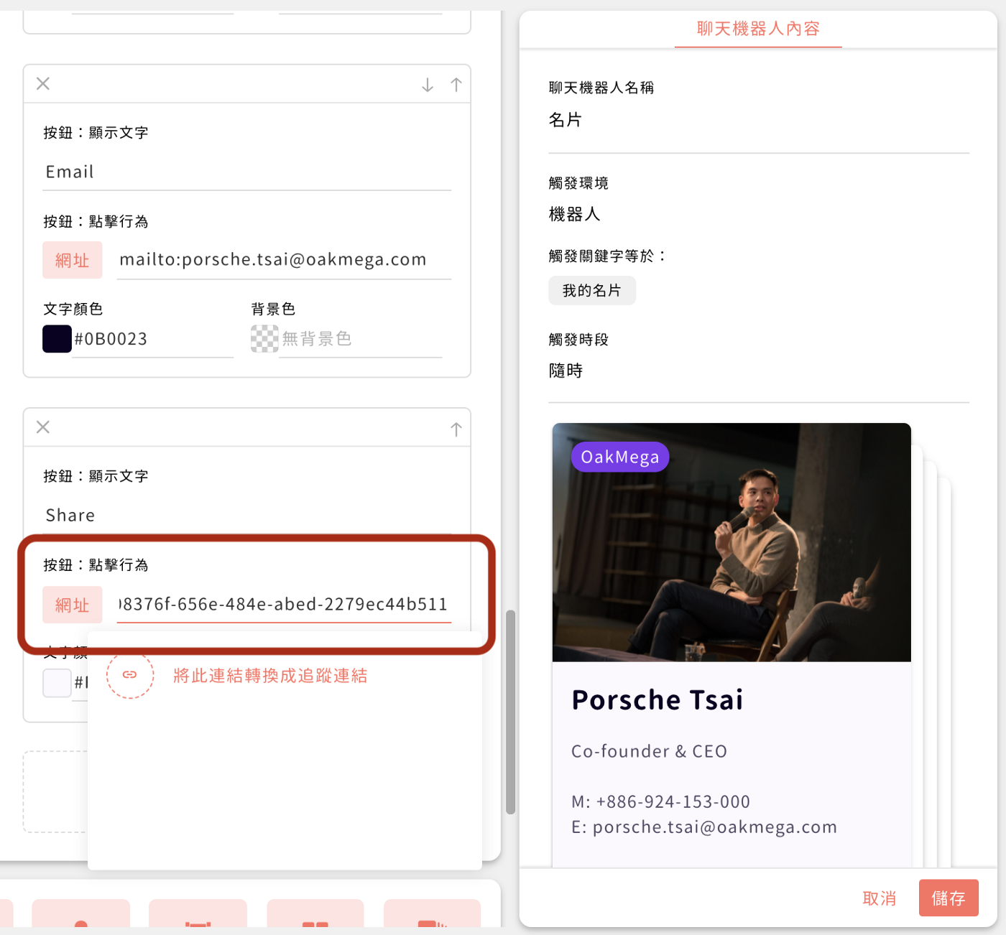Viewport: 1006px width, 935px height.
Task: Edit the Email display text field
Action: (246, 172)
